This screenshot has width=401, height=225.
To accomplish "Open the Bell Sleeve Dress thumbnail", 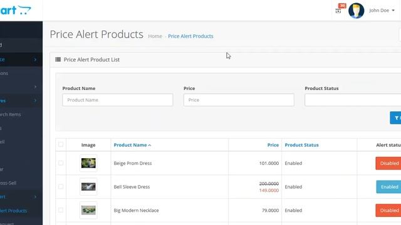I will coord(88,187).
